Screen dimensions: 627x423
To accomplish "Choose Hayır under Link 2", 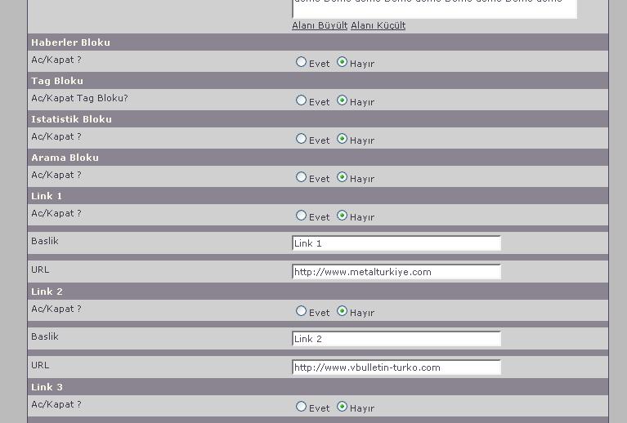I will click(343, 311).
